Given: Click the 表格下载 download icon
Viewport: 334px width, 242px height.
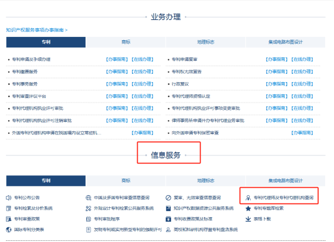Looking at the screenshot, I should [x=248, y=219].
